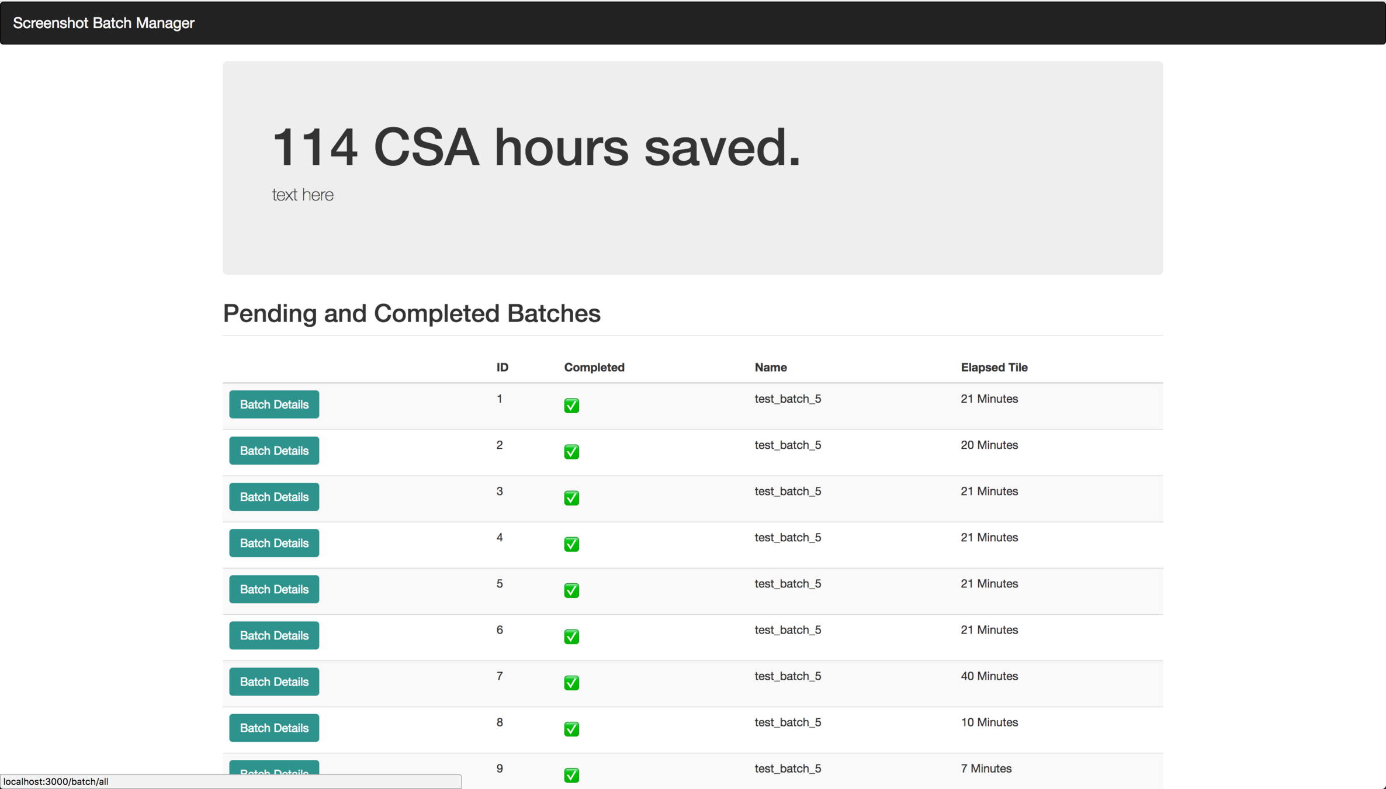
Task: Click the Name column header
Action: [x=770, y=368]
